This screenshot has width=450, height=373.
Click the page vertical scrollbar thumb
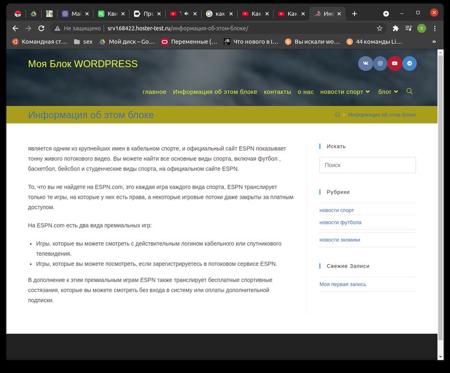[440, 198]
